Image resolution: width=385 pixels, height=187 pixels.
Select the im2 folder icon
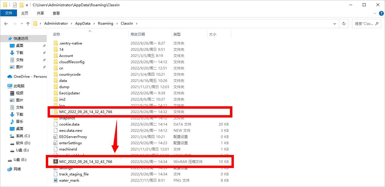(x=55, y=99)
